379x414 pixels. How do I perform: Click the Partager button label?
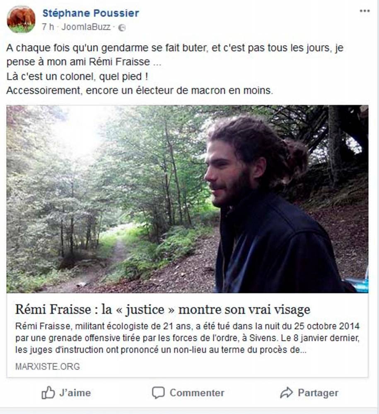pyautogui.click(x=318, y=392)
